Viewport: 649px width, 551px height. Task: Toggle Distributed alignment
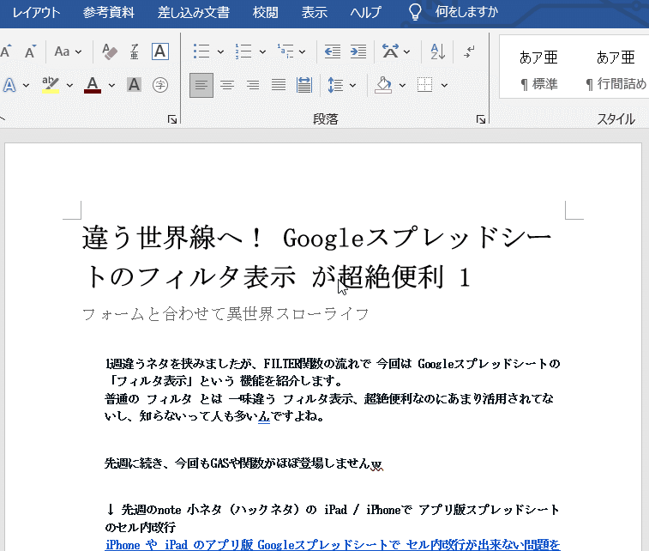pyautogui.click(x=303, y=85)
